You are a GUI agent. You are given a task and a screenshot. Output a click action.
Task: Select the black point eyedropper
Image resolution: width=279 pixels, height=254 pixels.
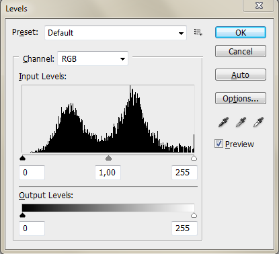point(224,122)
